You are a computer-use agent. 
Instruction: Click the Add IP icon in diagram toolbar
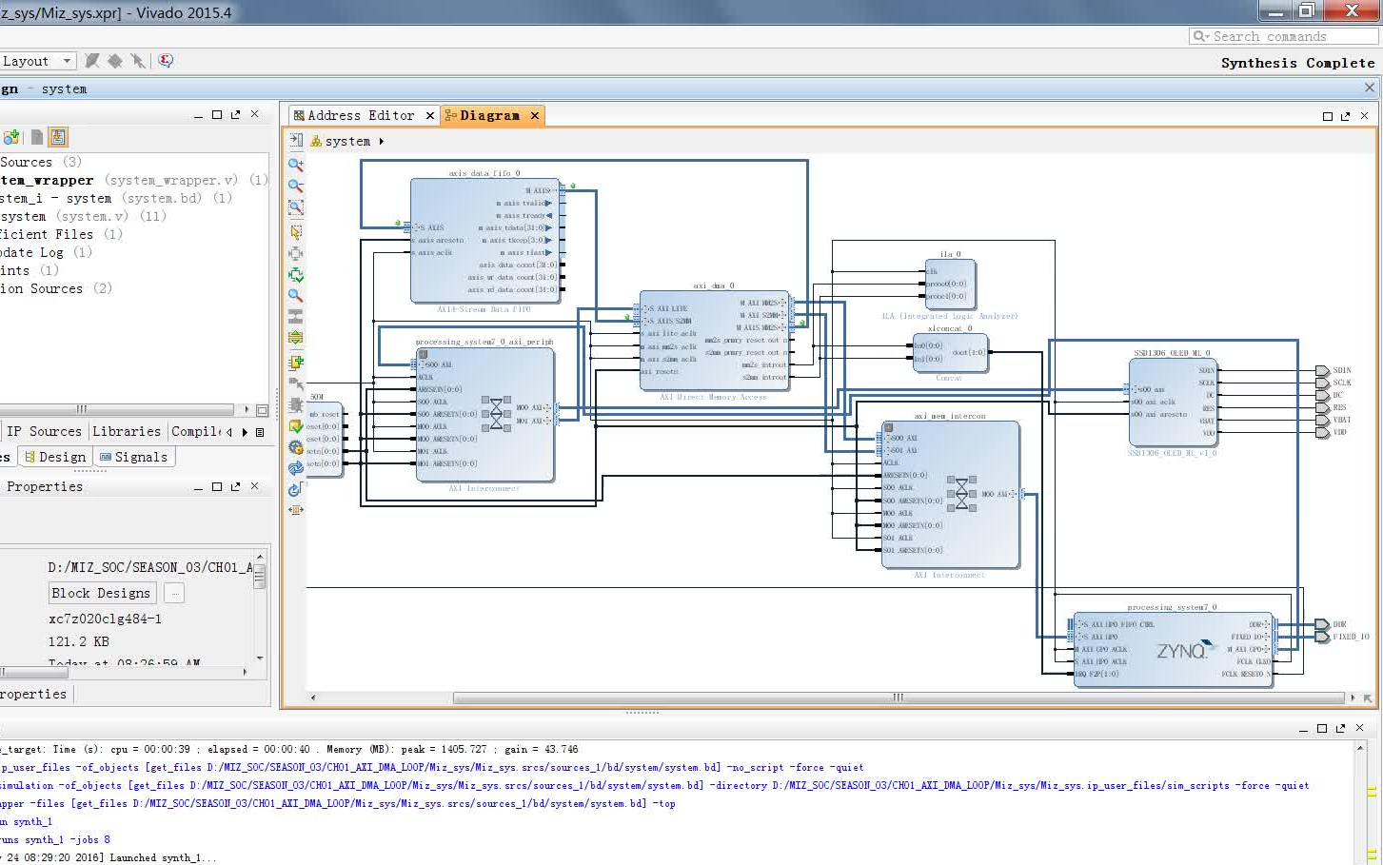pyautogui.click(x=296, y=363)
